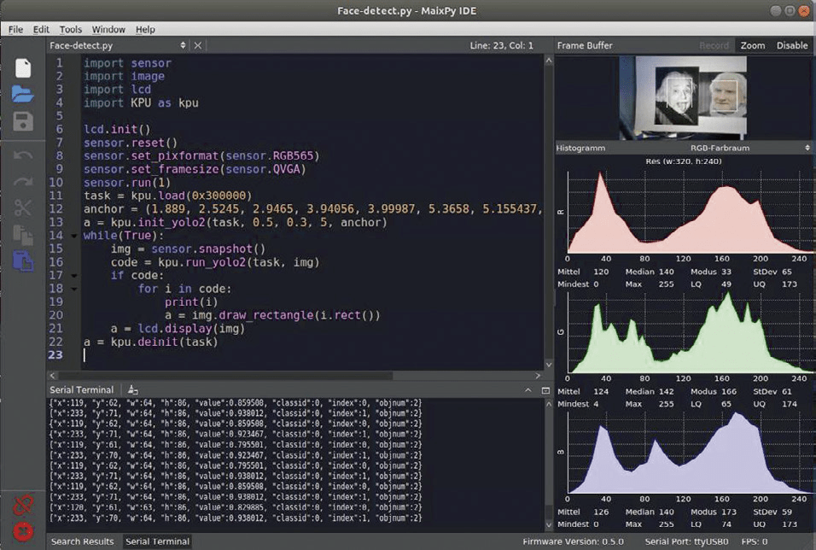Click the frame buffer camera preview image
Viewport: 816px width, 550px height.
click(683, 97)
